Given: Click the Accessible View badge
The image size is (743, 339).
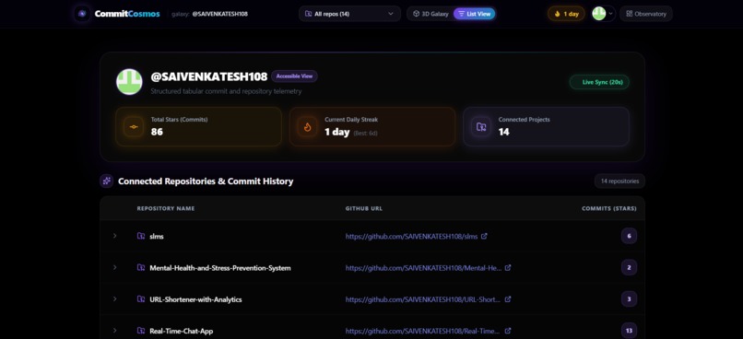Looking at the screenshot, I should [x=294, y=76].
